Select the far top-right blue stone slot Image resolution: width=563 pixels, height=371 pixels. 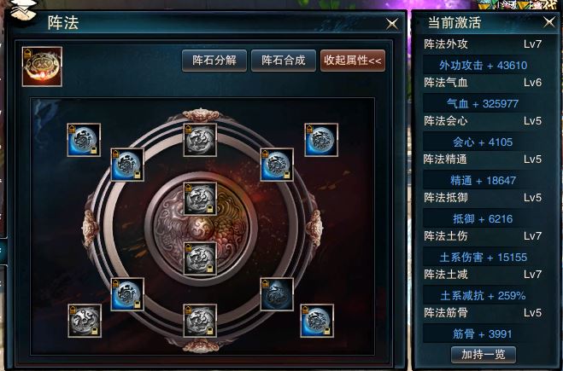[x=321, y=140]
